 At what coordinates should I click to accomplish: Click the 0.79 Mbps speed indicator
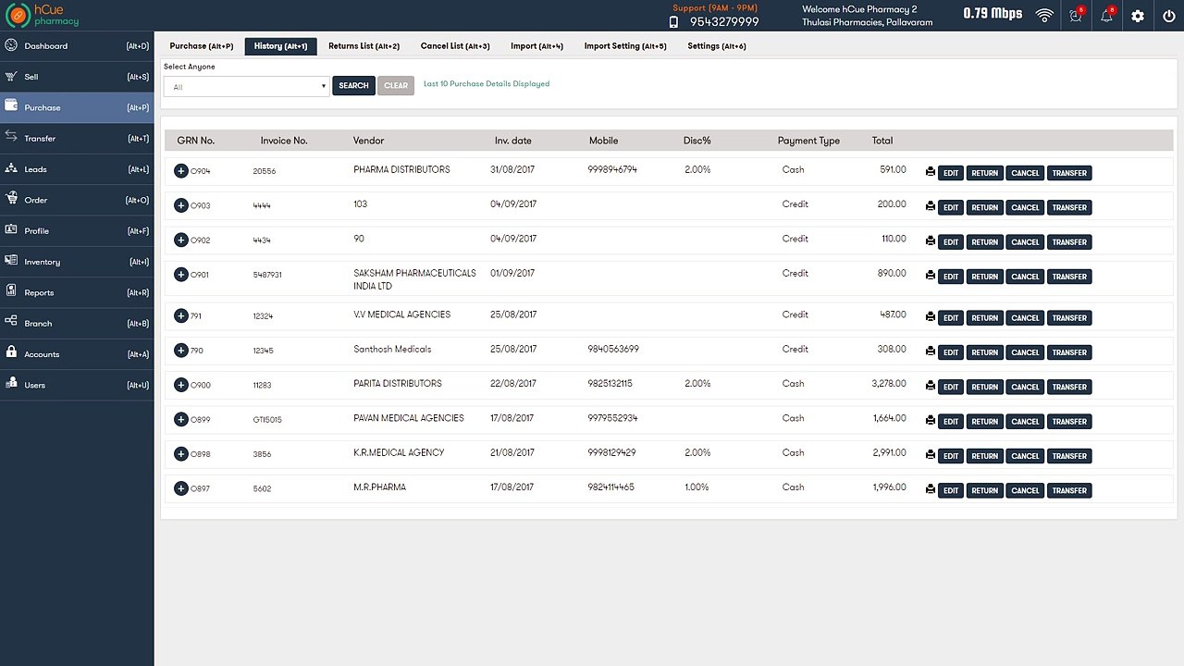[x=993, y=14]
